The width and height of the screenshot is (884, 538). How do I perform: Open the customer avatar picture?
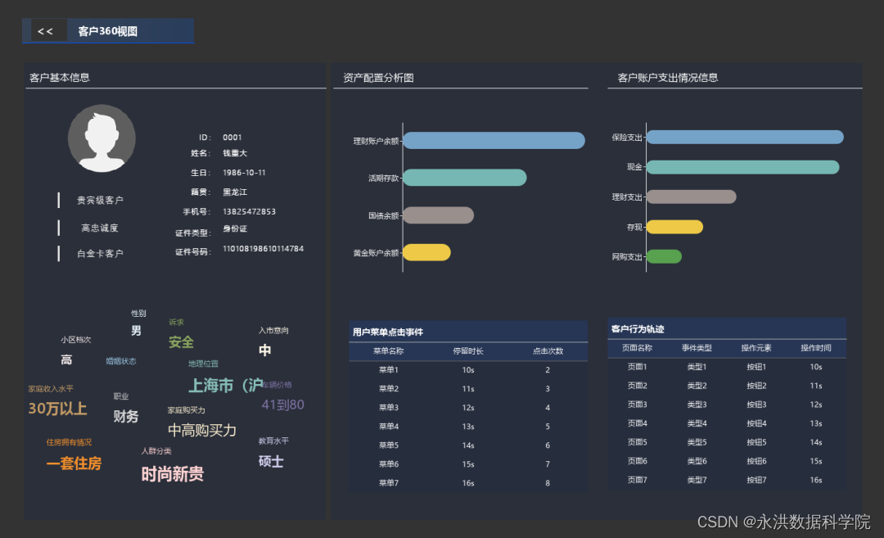tap(101, 138)
